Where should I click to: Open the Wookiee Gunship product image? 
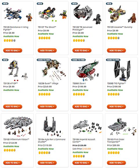[122, 14]
